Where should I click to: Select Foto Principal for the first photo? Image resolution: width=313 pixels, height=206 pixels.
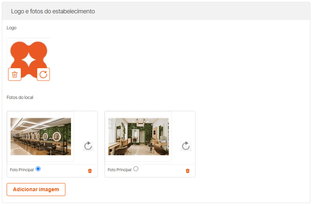38,169
